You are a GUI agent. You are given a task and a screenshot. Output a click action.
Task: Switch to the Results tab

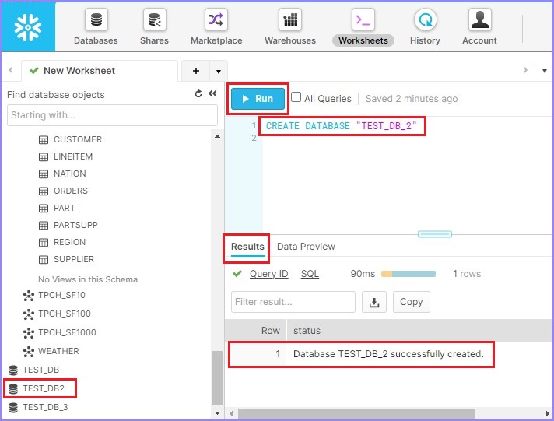pyautogui.click(x=247, y=247)
